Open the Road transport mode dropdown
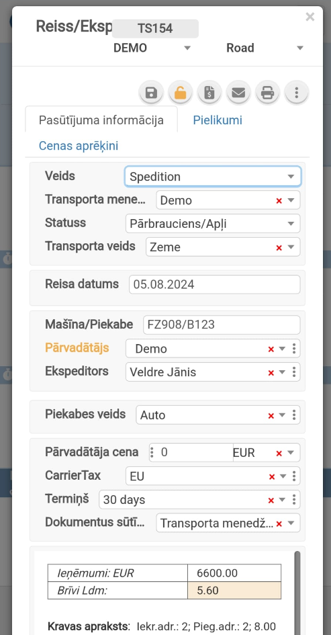This screenshot has width=331, height=635. 265,48
